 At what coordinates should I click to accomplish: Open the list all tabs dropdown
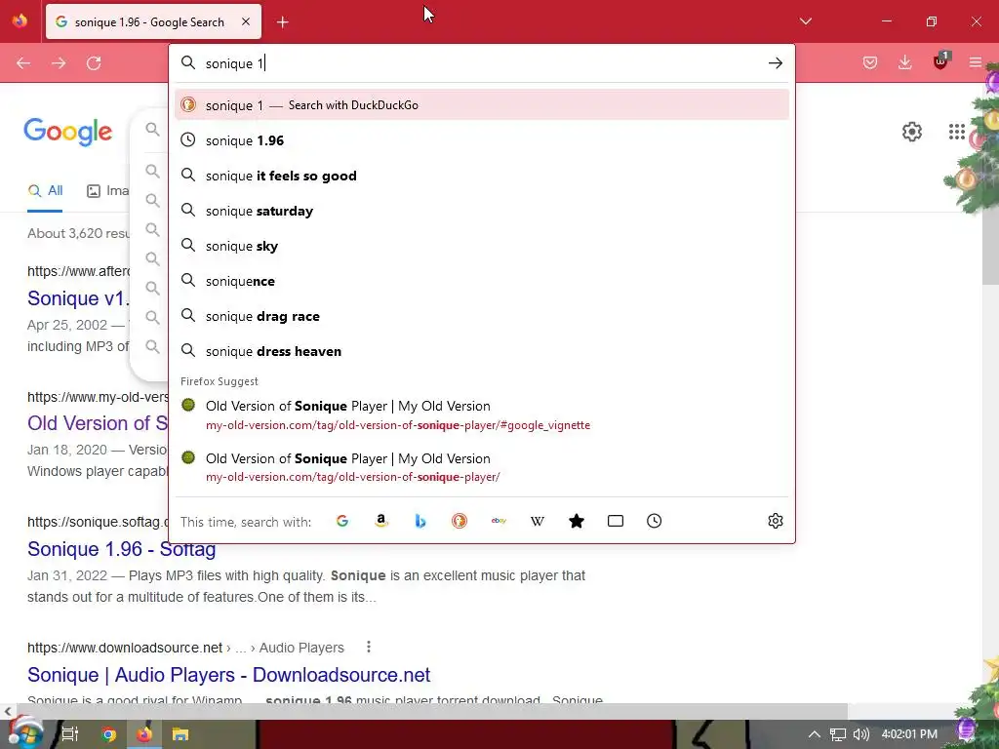[805, 21]
